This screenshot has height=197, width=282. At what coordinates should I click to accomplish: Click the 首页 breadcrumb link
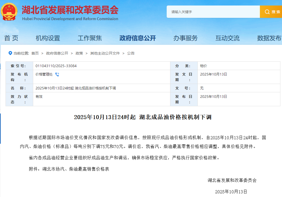click(35, 53)
